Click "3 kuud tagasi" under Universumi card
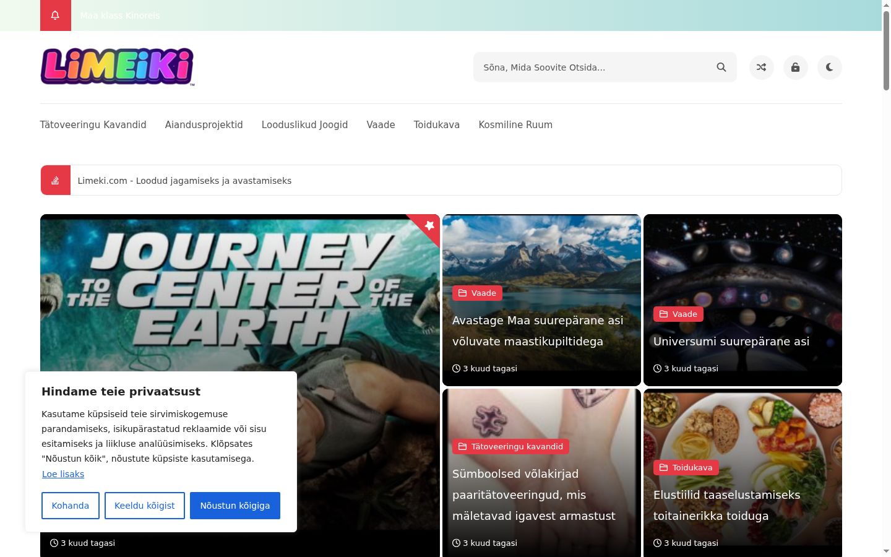Viewport: 891px width, 557px height. tap(686, 368)
